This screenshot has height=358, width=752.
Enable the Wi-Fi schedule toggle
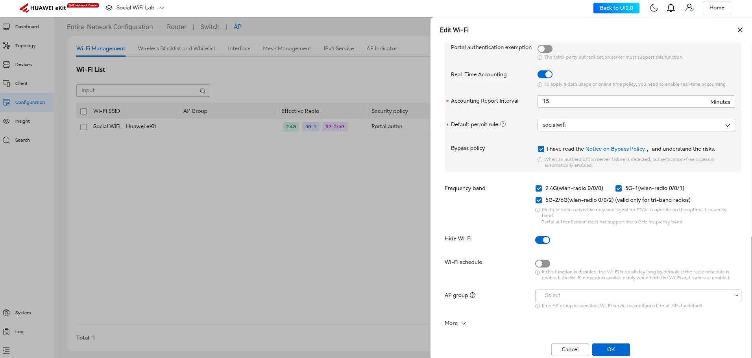pos(542,264)
